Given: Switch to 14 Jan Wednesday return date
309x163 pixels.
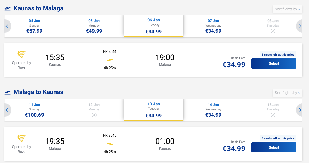Looking at the screenshot, I should (x=213, y=110).
